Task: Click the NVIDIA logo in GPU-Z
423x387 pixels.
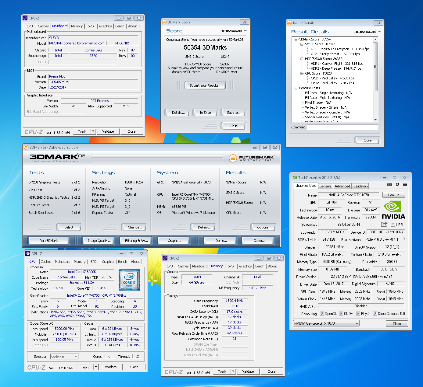Action: coord(393,210)
